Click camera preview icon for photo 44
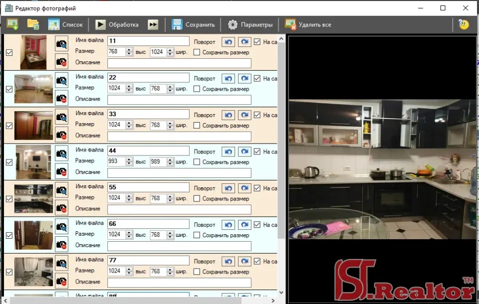 (62, 154)
